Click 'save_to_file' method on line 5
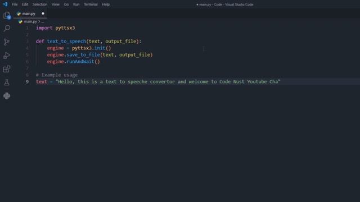Viewport: 360px width, 202px height. (x=83, y=55)
